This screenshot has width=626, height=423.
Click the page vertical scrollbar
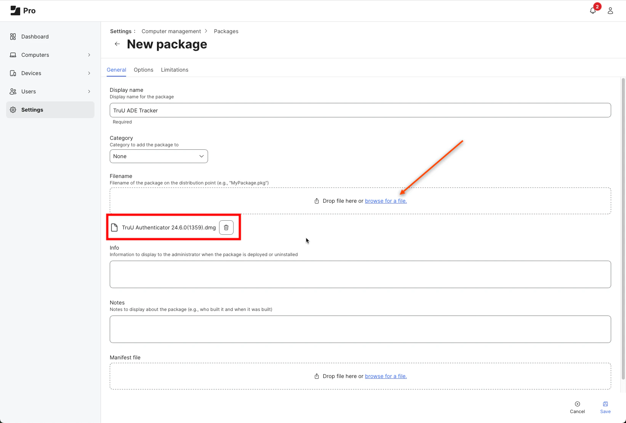tap(623, 229)
